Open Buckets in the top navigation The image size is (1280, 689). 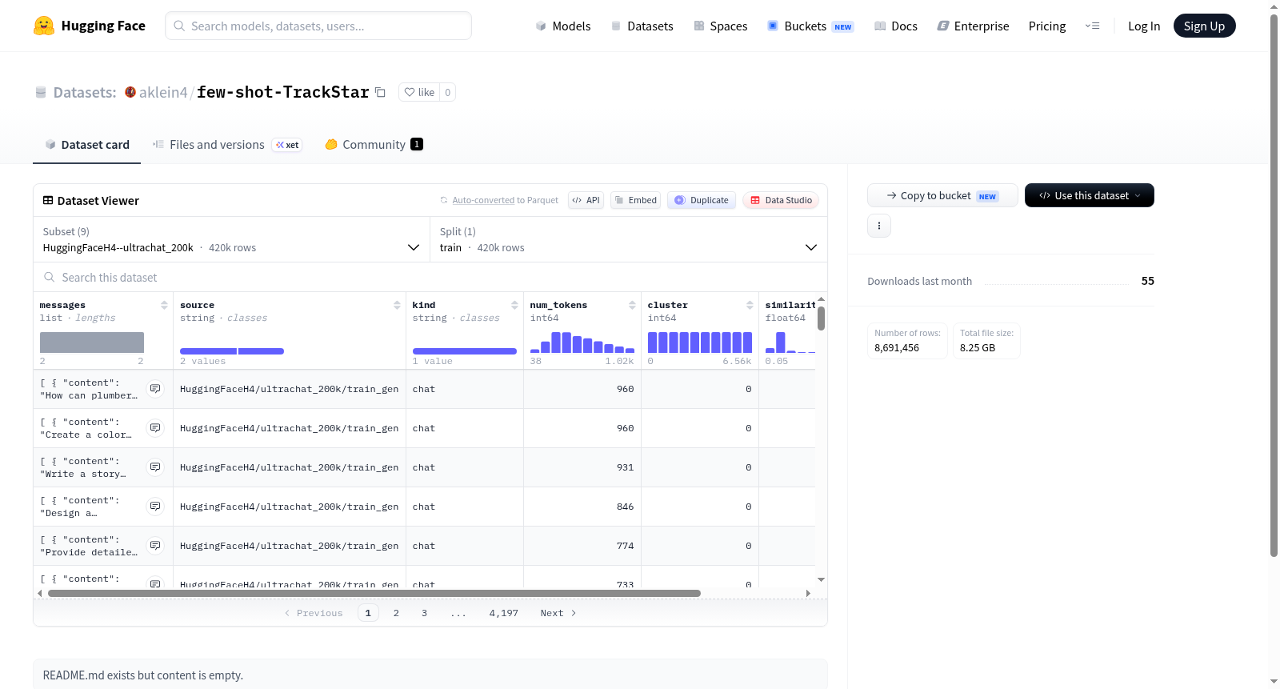[810, 26]
